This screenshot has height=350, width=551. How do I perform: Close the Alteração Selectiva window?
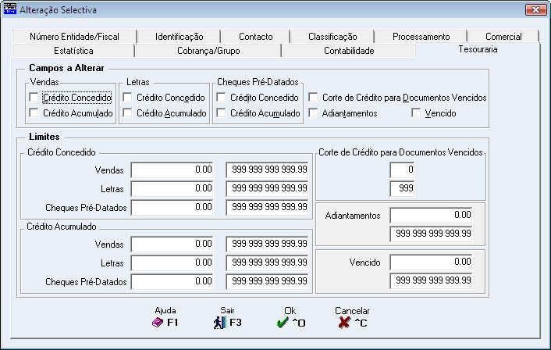535,10
